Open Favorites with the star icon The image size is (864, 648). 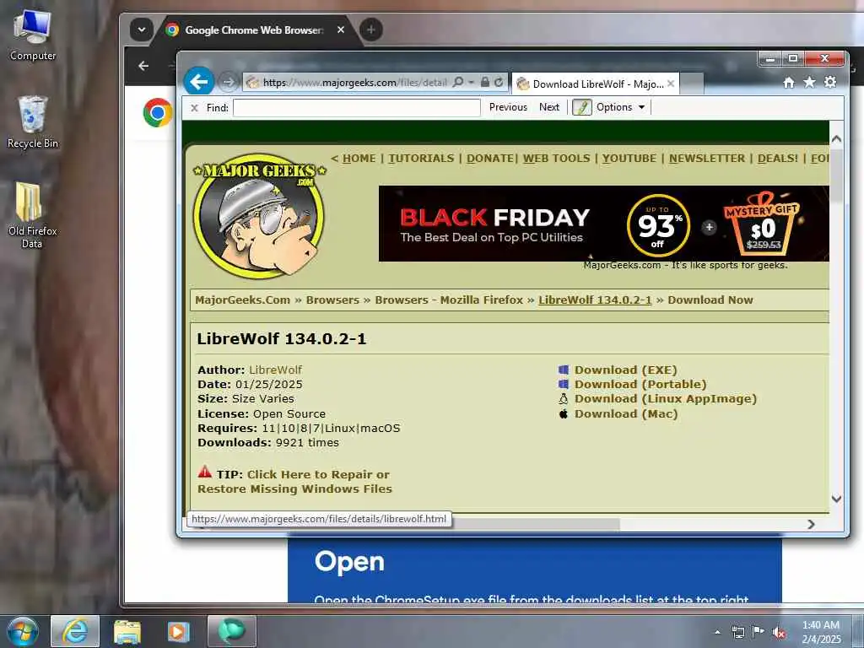809,83
